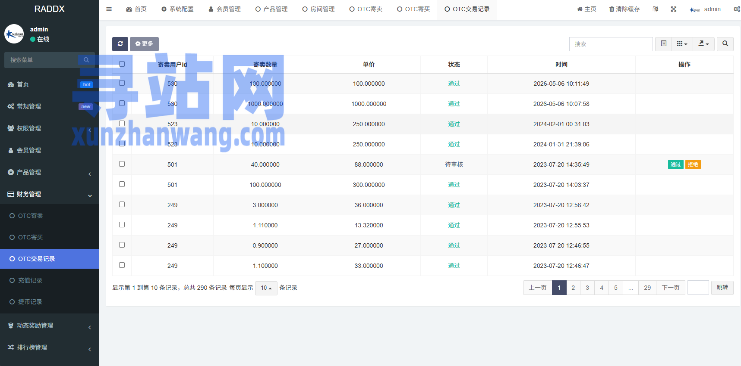The image size is (741, 366).
Task: Expand 权限管理 sidebar section
Action: 50,128
